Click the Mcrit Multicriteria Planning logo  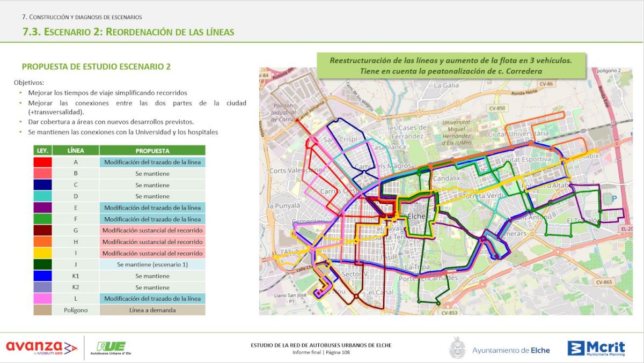[596, 348]
